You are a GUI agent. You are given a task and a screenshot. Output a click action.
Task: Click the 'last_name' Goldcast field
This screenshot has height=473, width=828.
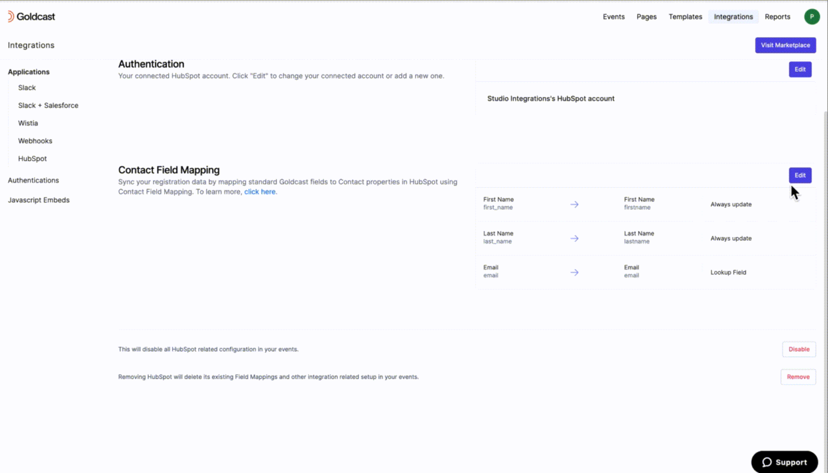point(497,241)
